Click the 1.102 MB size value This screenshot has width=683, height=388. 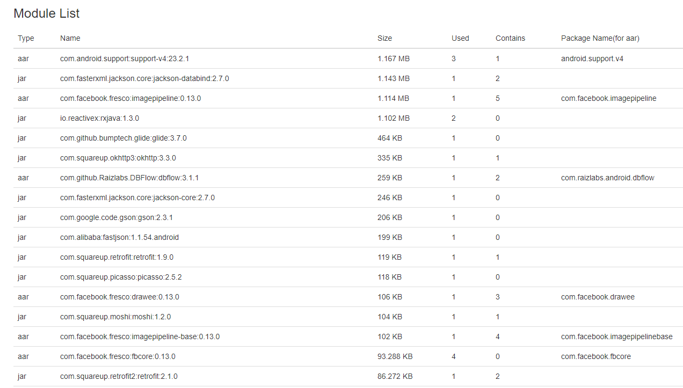point(394,118)
